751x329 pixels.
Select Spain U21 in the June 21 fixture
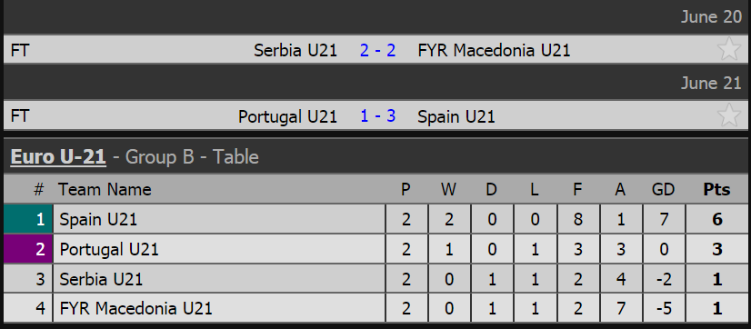click(456, 116)
